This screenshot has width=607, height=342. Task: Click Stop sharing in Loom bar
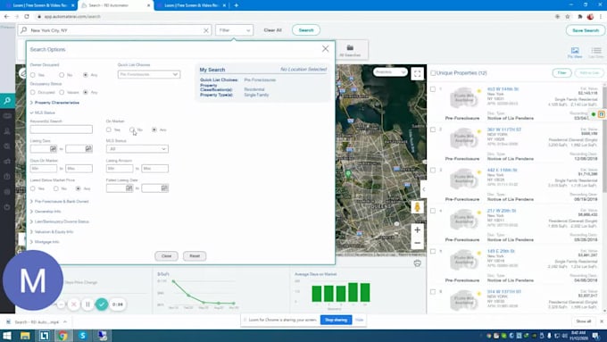336,320
